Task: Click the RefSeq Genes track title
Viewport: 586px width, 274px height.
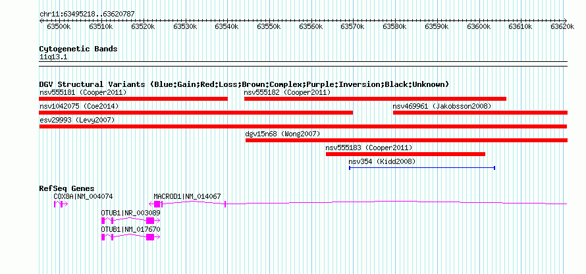Action: (67, 188)
